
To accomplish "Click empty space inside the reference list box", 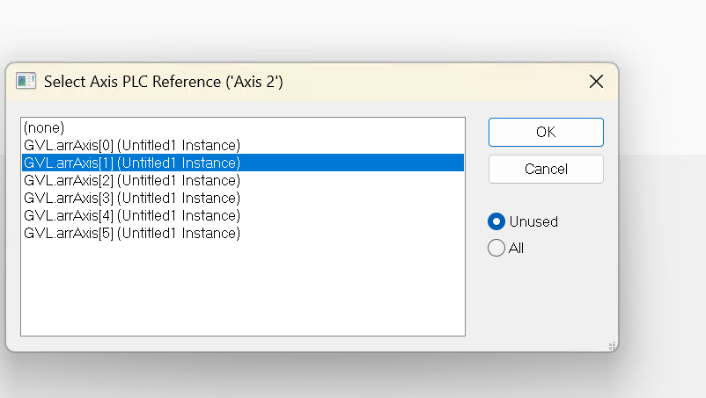I will click(242, 290).
